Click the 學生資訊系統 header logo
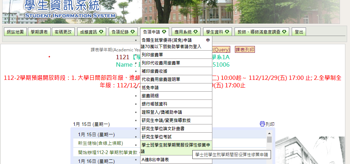This screenshot has height=164, width=350. coord(70,9)
